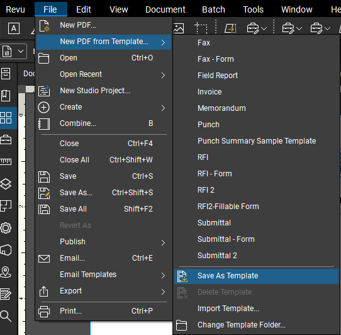Image resolution: width=341 pixels, height=335 pixels.
Task: Open the Measurements ruler panel icon
Action: [x=6, y=161]
